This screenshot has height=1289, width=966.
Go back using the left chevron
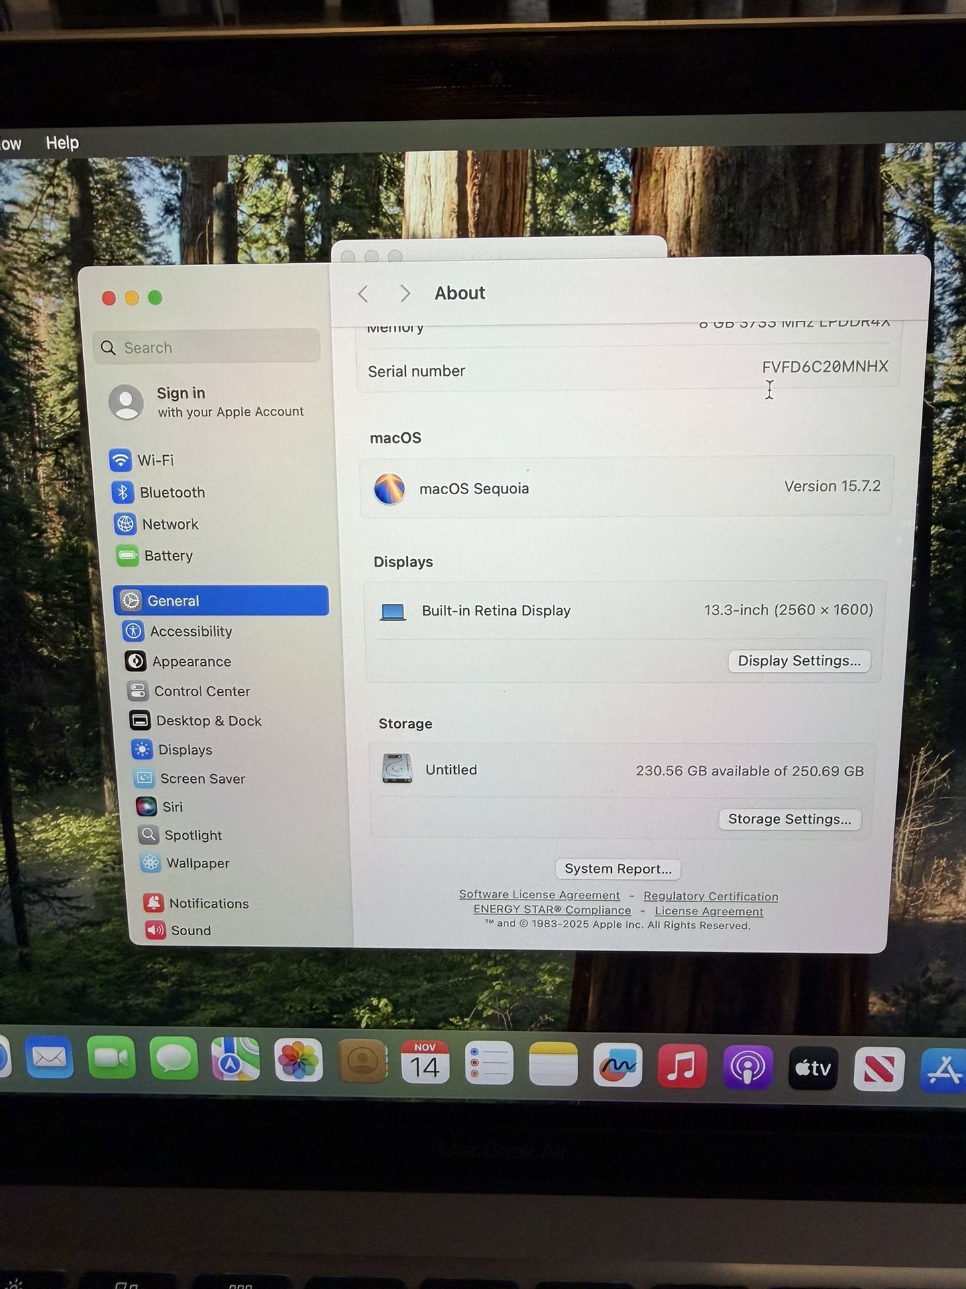363,293
